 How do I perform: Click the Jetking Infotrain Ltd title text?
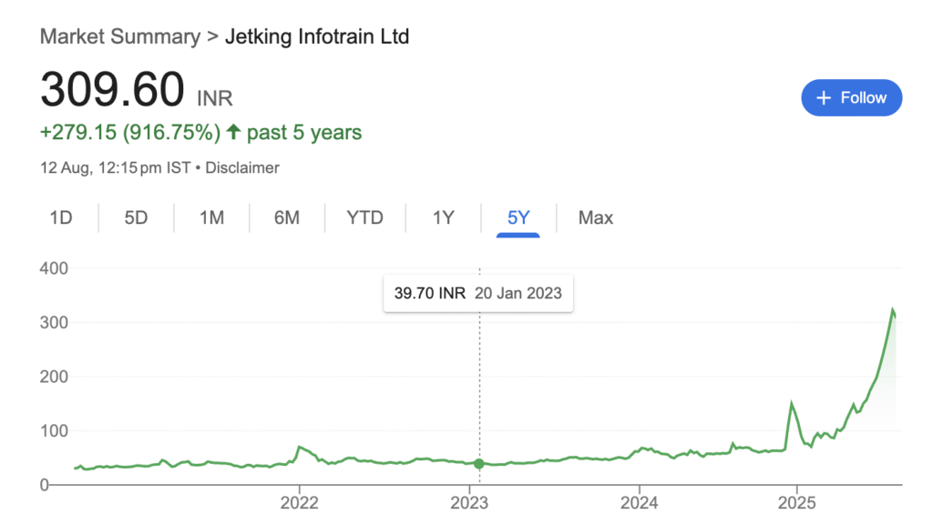[x=319, y=37]
